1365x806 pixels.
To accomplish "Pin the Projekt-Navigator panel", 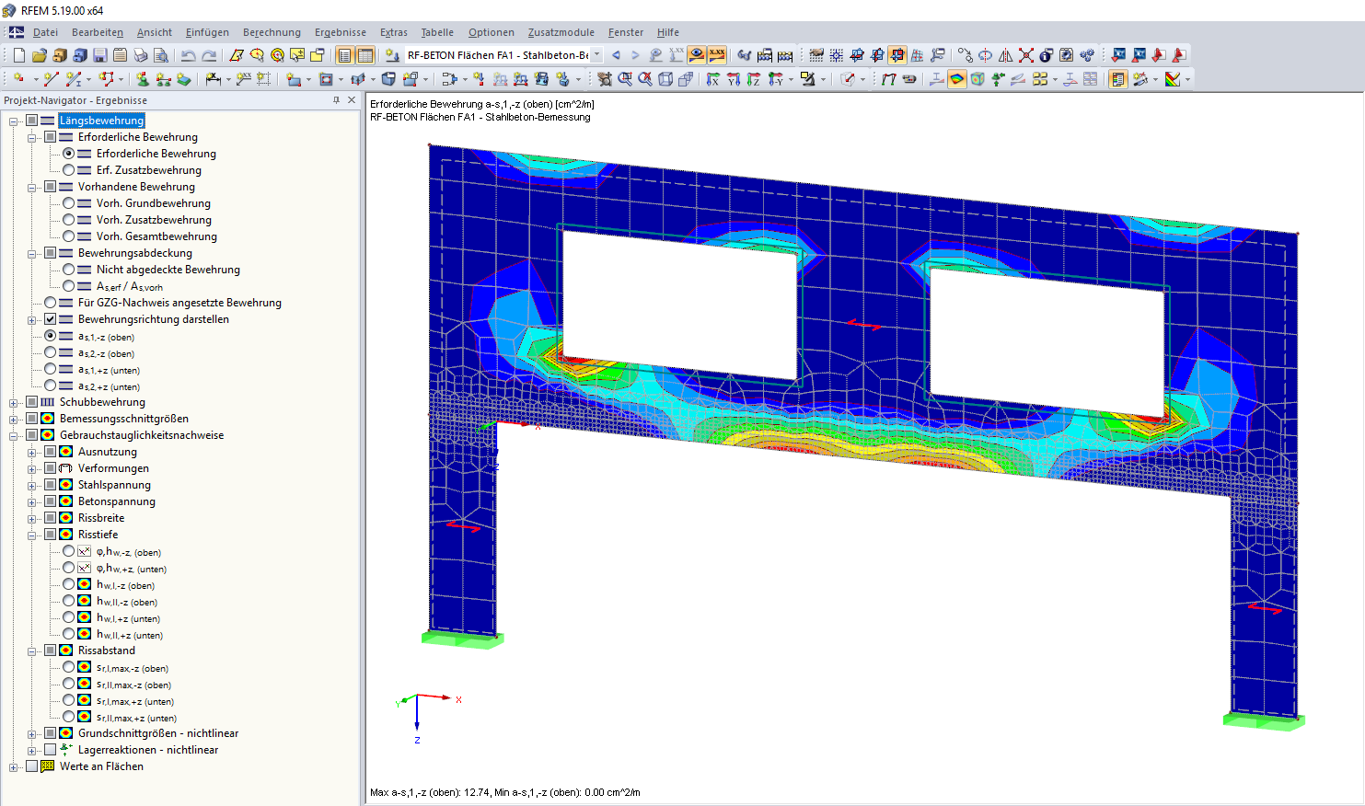I will 336,100.
